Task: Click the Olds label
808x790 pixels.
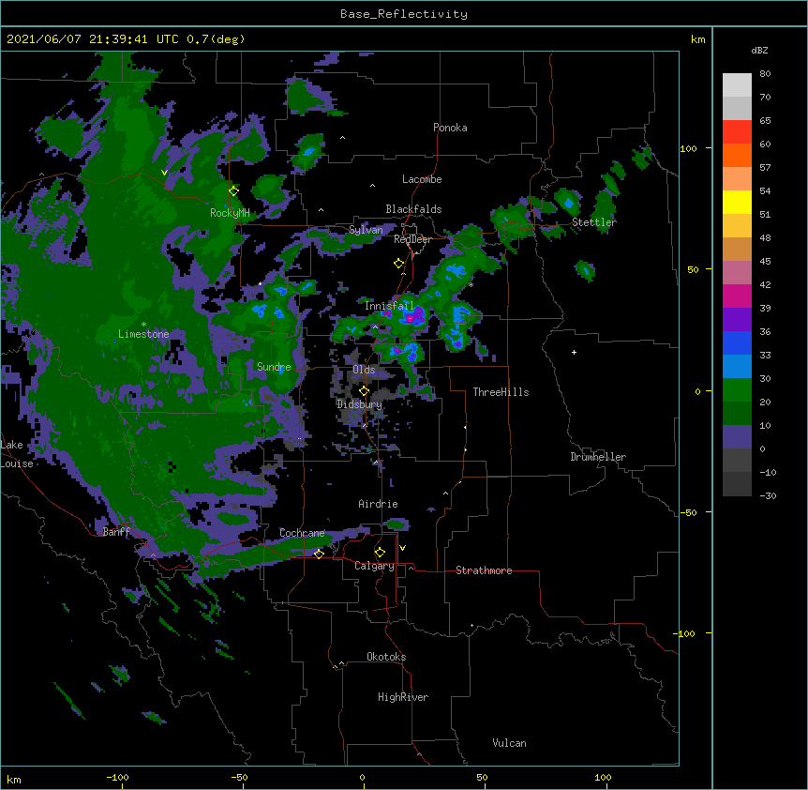Action: (x=364, y=370)
